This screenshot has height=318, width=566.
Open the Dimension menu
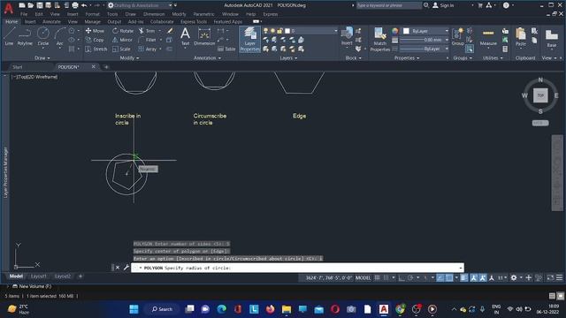[154, 14]
